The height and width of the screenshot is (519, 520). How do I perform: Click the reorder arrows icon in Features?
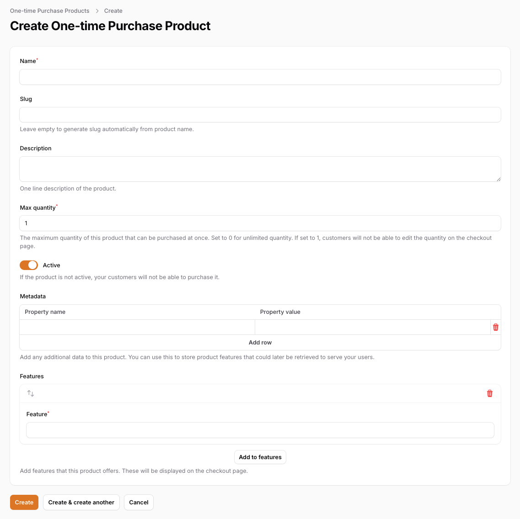point(31,393)
